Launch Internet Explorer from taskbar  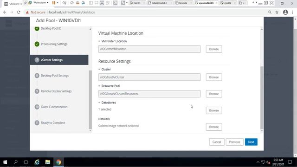(x=37, y=162)
